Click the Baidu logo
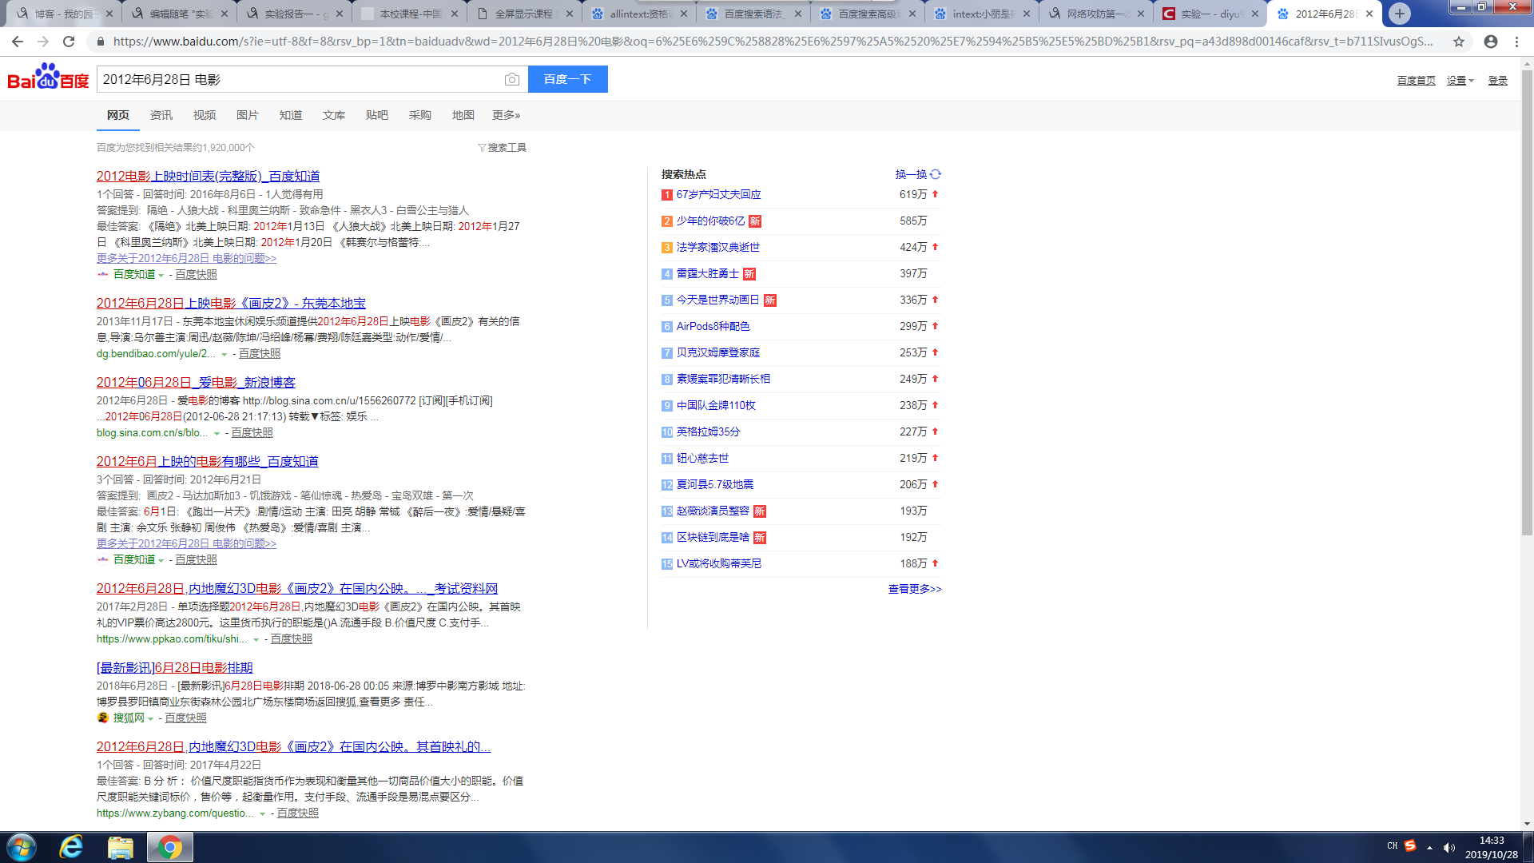 click(48, 78)
